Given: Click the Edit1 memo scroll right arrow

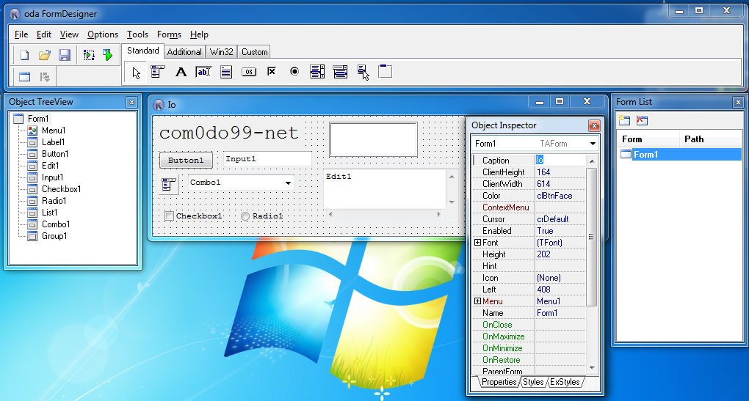Looking at the screenshot, I should click(x=439, y=215).
